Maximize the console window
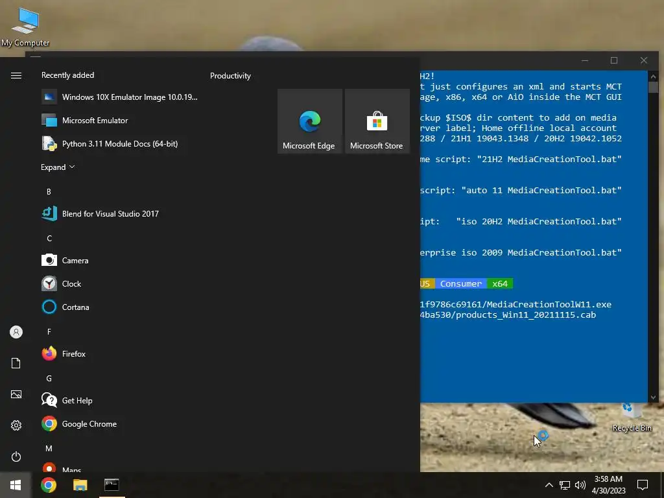664x498 pixels. click(x=614, y=60)
